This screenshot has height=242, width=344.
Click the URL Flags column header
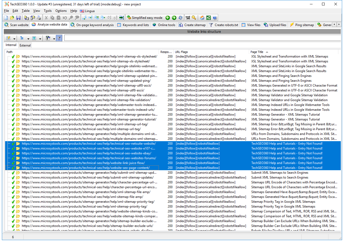coord(181,52)
